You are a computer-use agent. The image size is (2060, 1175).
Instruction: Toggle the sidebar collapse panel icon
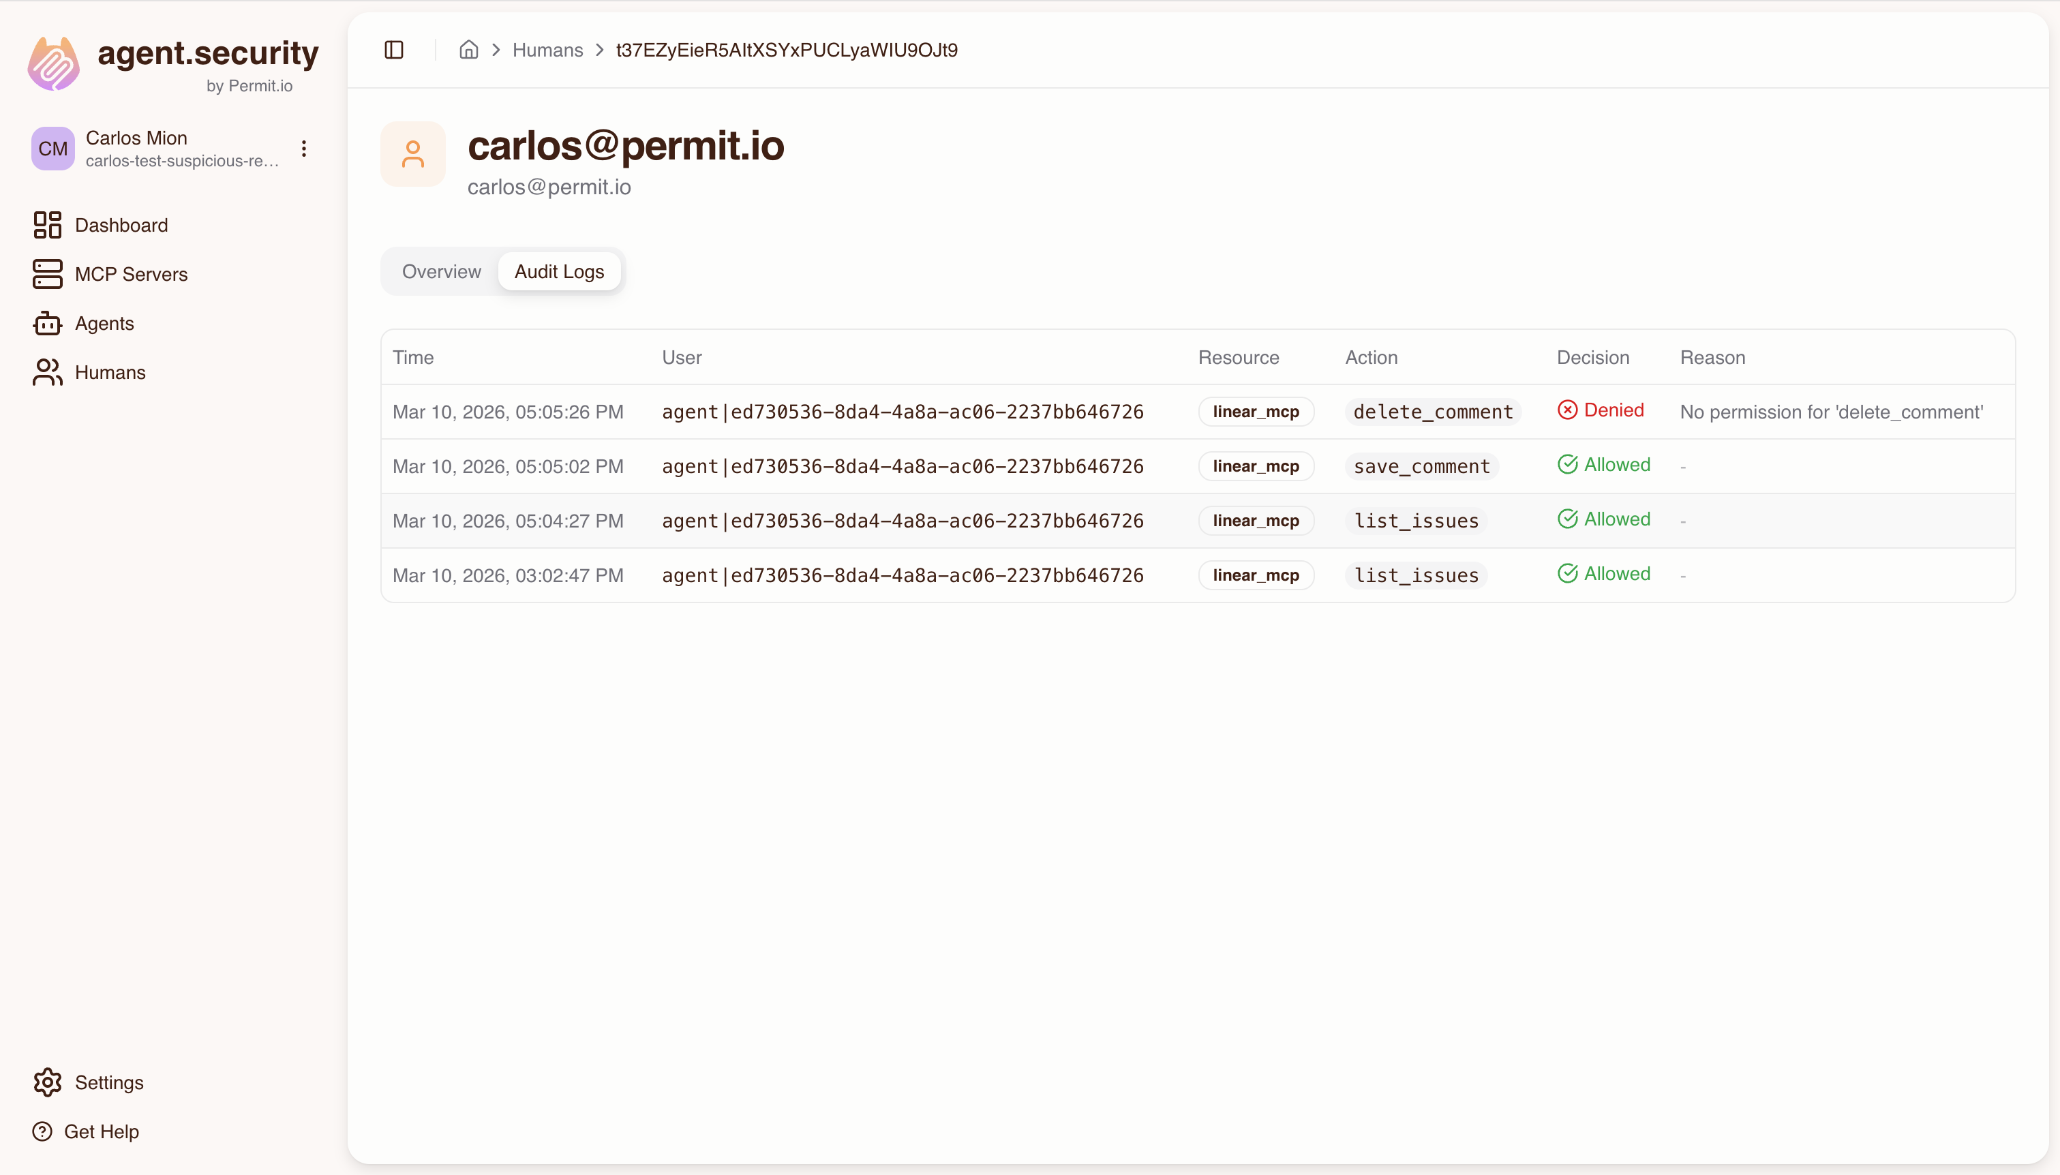point(393,49)
